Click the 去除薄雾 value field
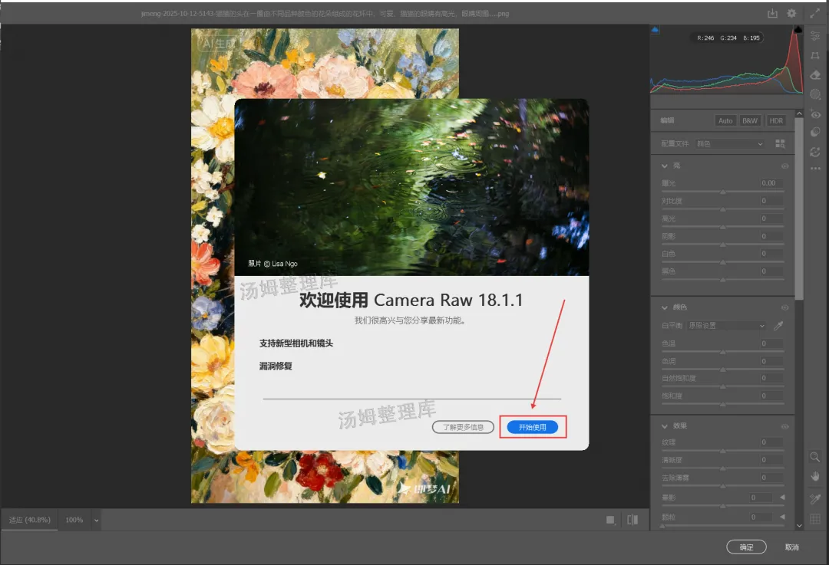The width and height of the screenshot is (829, 565). 771,478
